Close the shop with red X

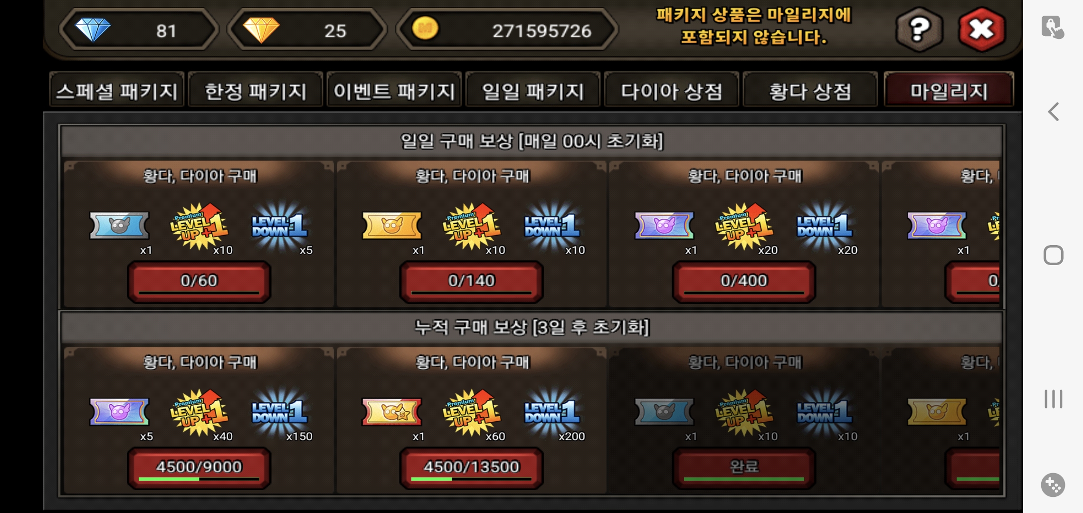(981, 30)
